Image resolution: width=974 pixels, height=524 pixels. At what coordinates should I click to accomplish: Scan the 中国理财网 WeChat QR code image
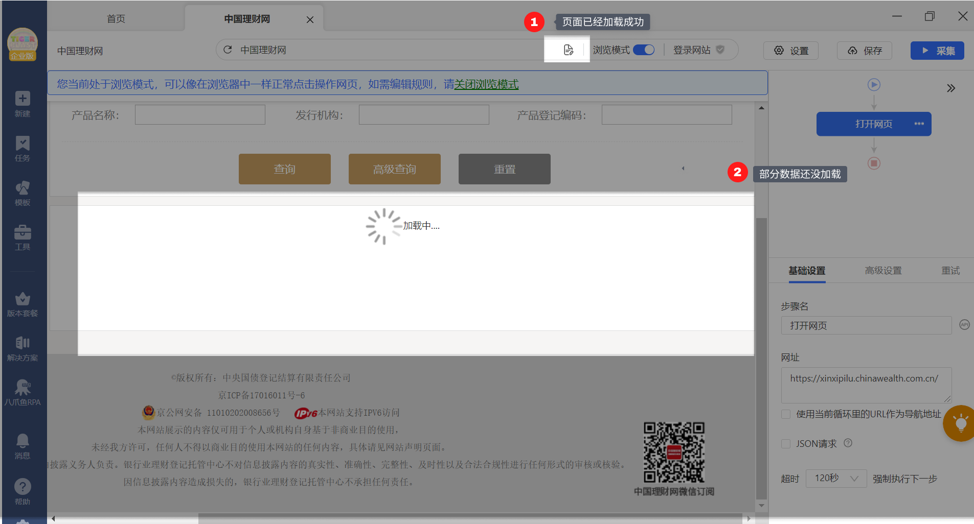click(x=674, y=452)
